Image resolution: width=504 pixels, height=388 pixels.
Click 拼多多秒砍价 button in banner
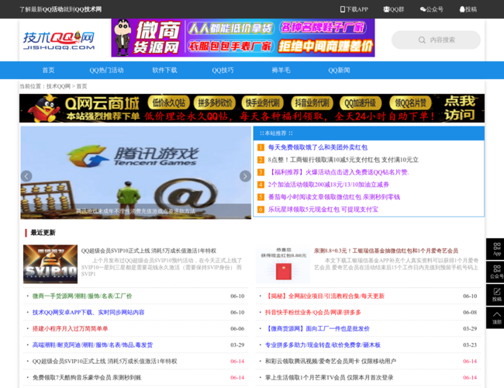pyautogui.click(x=215, y=103)
